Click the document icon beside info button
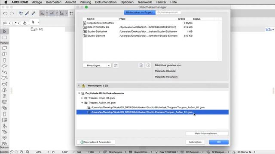275x154 pixels. (x=141, y=65)
